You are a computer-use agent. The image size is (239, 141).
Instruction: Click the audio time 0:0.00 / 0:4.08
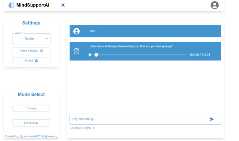click(200, 55)
